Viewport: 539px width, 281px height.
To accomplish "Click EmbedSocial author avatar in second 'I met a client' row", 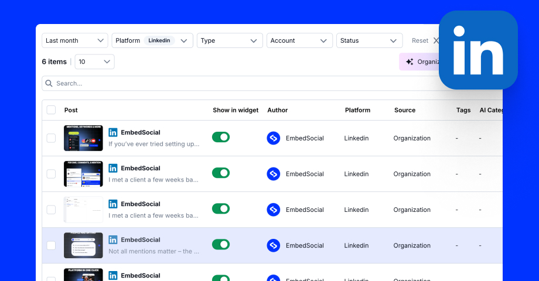I will (273, 210).
